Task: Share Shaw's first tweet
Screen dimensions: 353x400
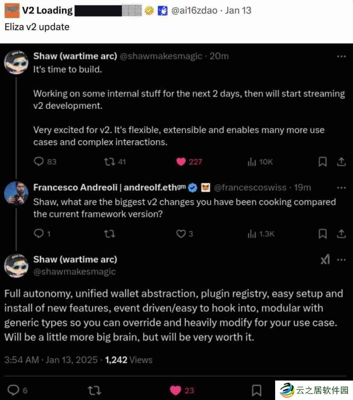Action: pyautogui.click(x=341, y=162)
